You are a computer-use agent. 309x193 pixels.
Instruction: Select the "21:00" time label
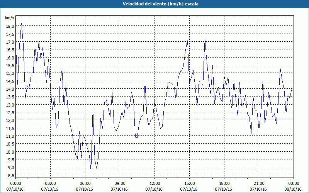258,184
